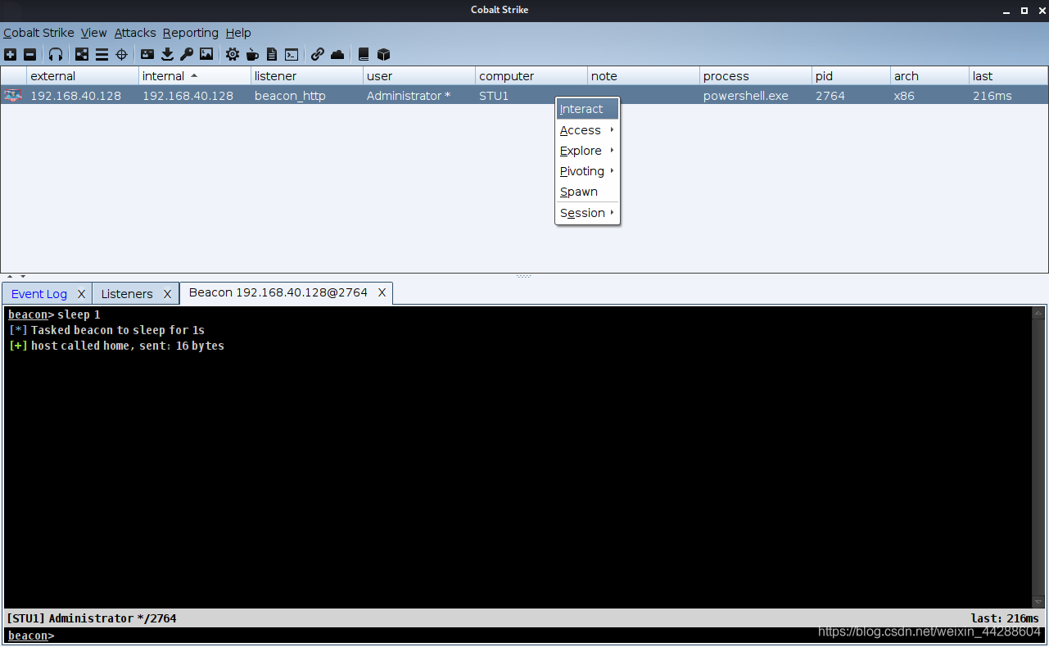
Task: Sort sessions by the pid column
Action: (852, 76)
